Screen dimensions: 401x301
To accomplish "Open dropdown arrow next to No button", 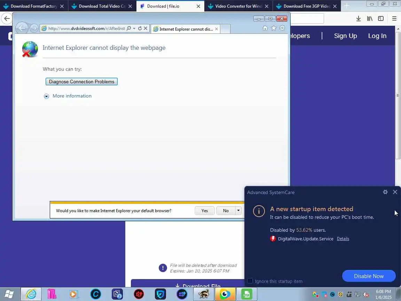I will [x=238, y=211].
